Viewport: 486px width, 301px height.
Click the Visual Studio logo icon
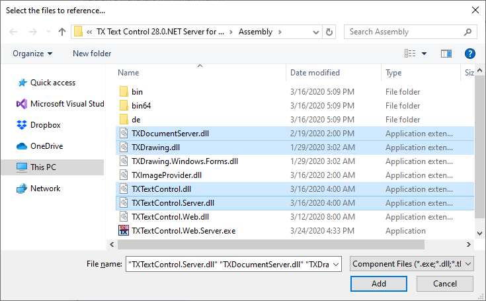click(22, 104)
